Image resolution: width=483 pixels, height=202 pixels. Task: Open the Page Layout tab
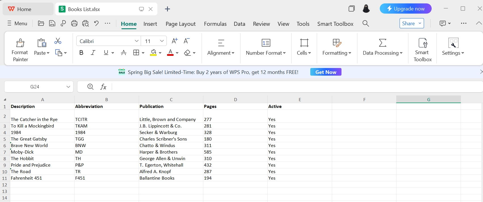(x=181, y=24)
